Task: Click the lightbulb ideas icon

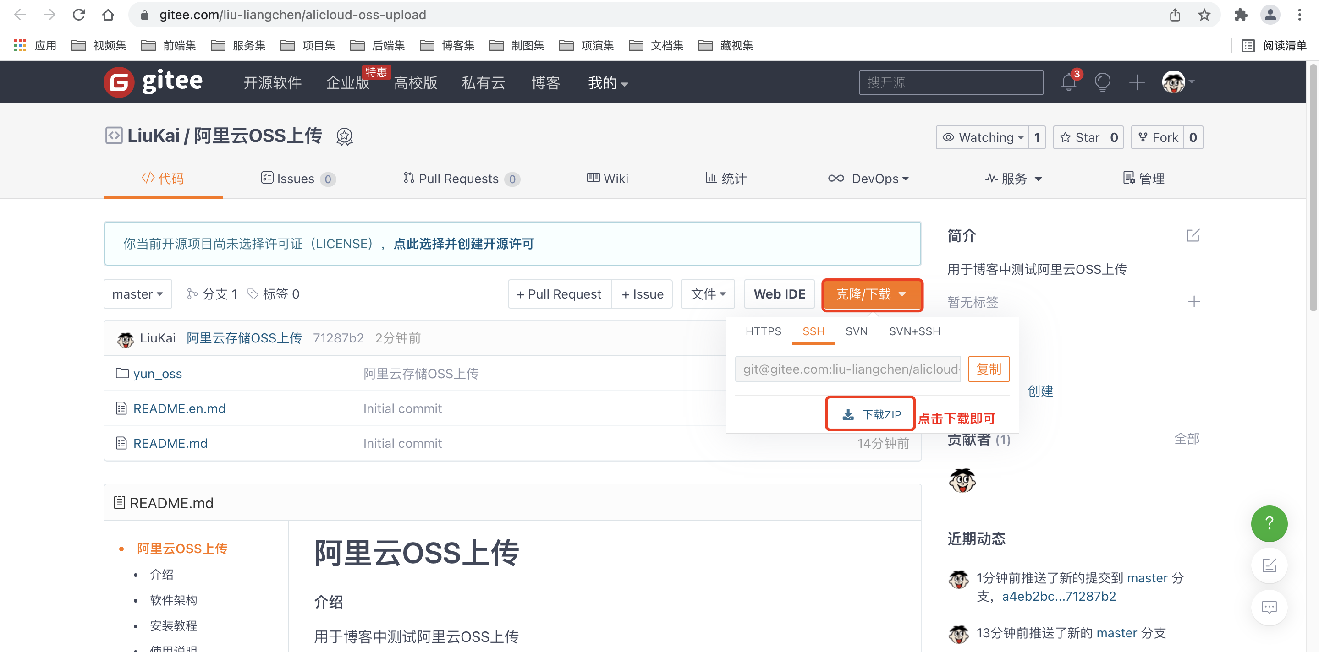Action: (1102, 82)
